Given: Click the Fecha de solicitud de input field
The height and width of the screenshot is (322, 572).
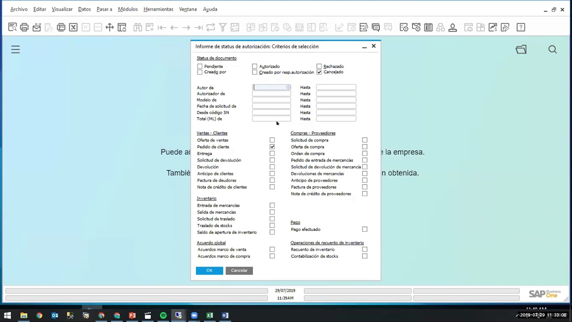Looking at the screenshot, I should pyautogui.click(x=271, y=106).
